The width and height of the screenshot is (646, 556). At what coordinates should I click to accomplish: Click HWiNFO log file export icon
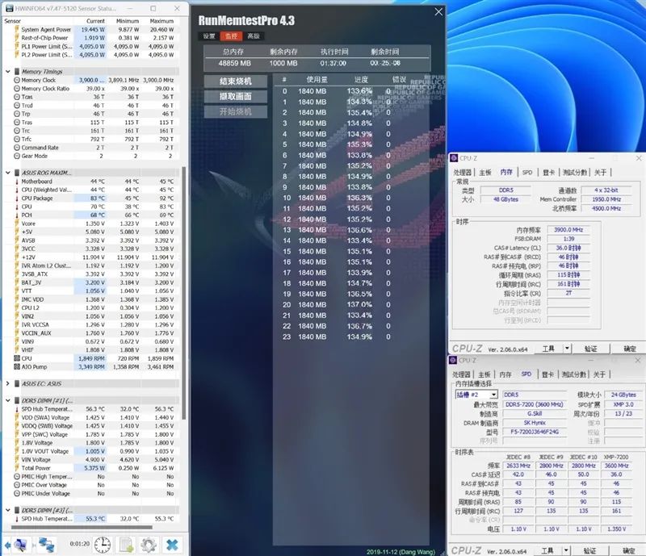pos(126,545)
